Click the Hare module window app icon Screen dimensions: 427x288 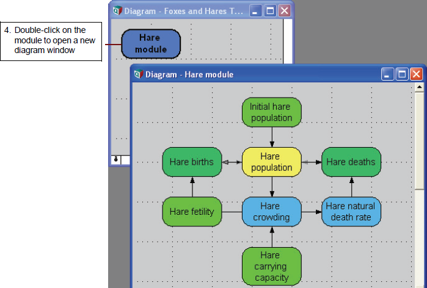point(138,74)
